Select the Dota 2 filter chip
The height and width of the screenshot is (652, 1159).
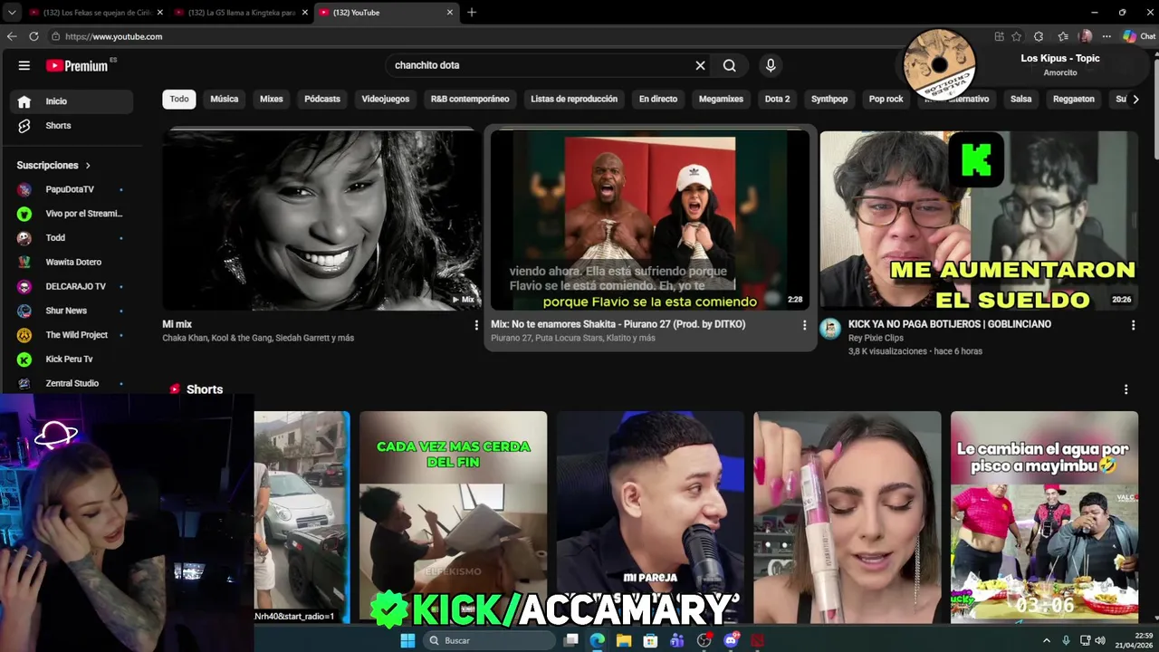coord(778,99)
